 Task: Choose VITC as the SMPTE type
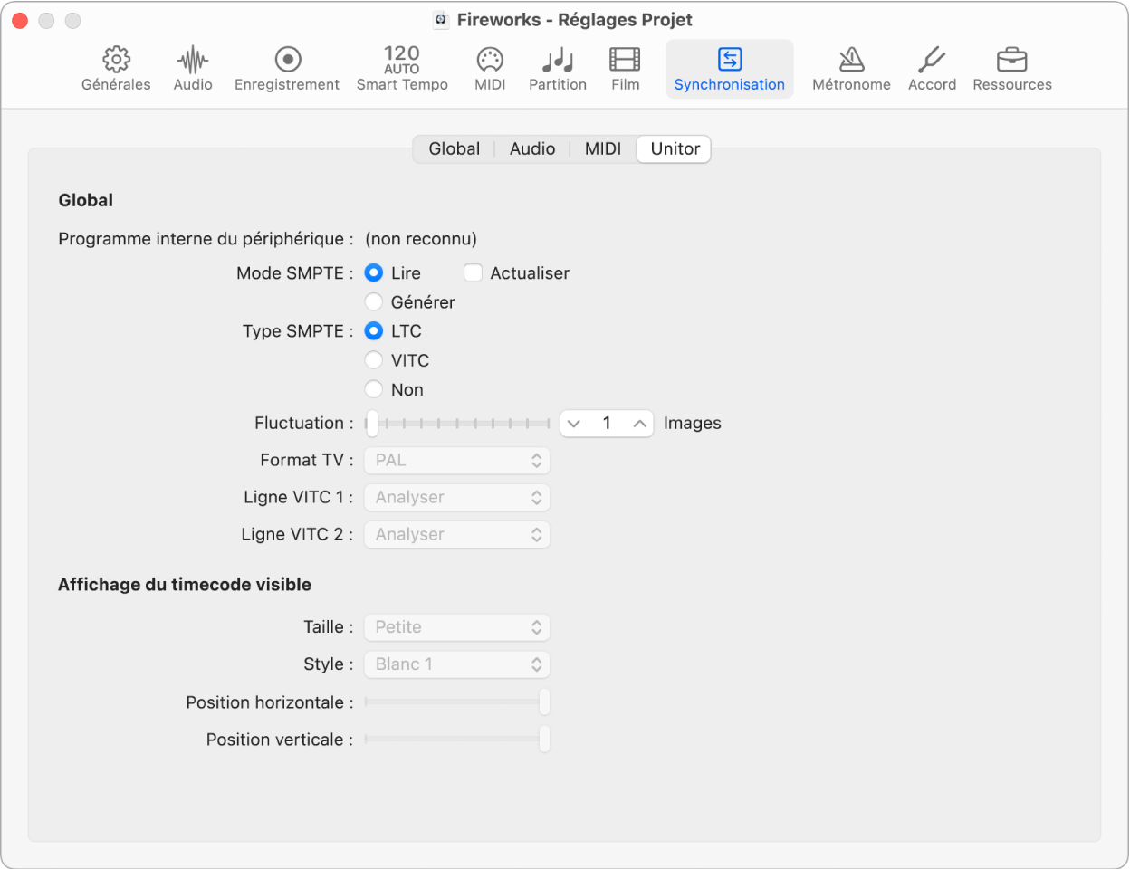click(374, 360)
